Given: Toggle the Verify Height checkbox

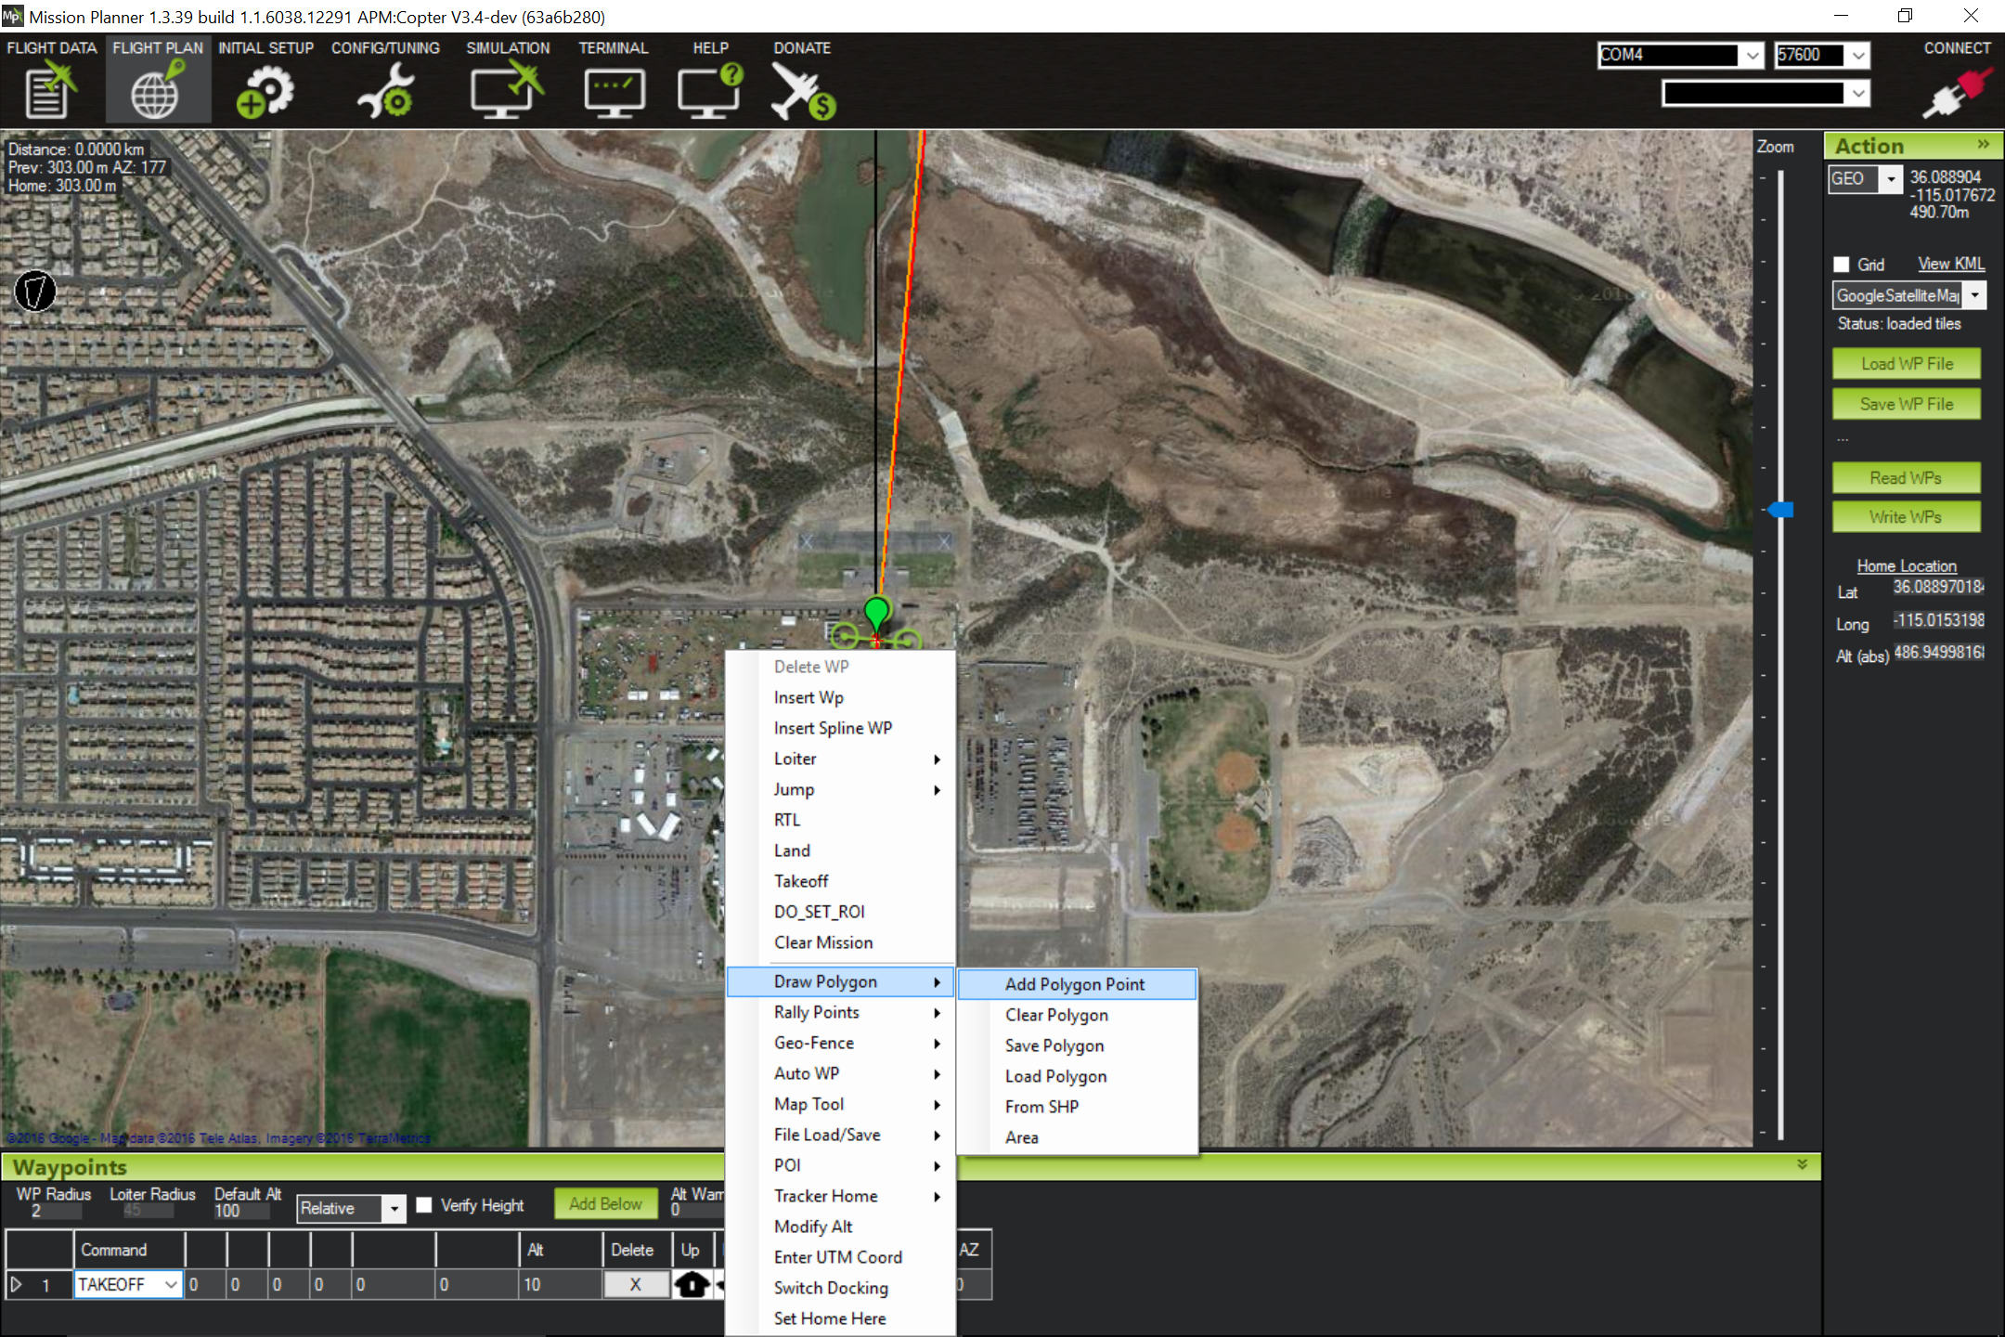Looking at the screenshot, I should 424,1204.
